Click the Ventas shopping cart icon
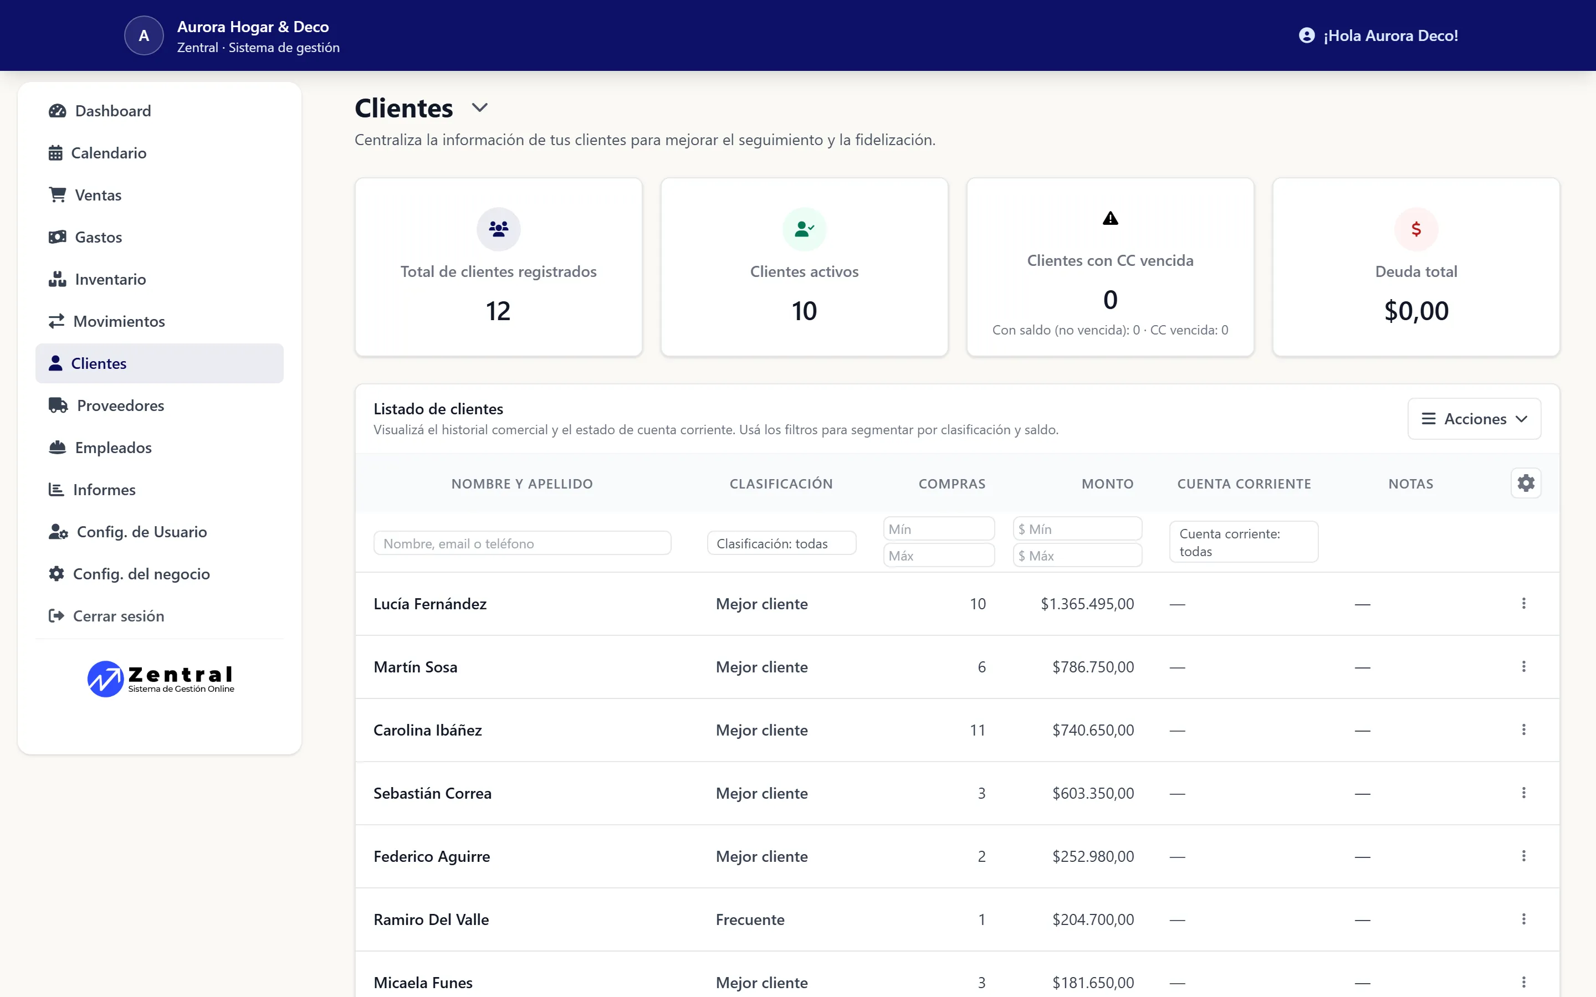Image resolution: width=1596 pixels, height=997 pixels. 58,194
